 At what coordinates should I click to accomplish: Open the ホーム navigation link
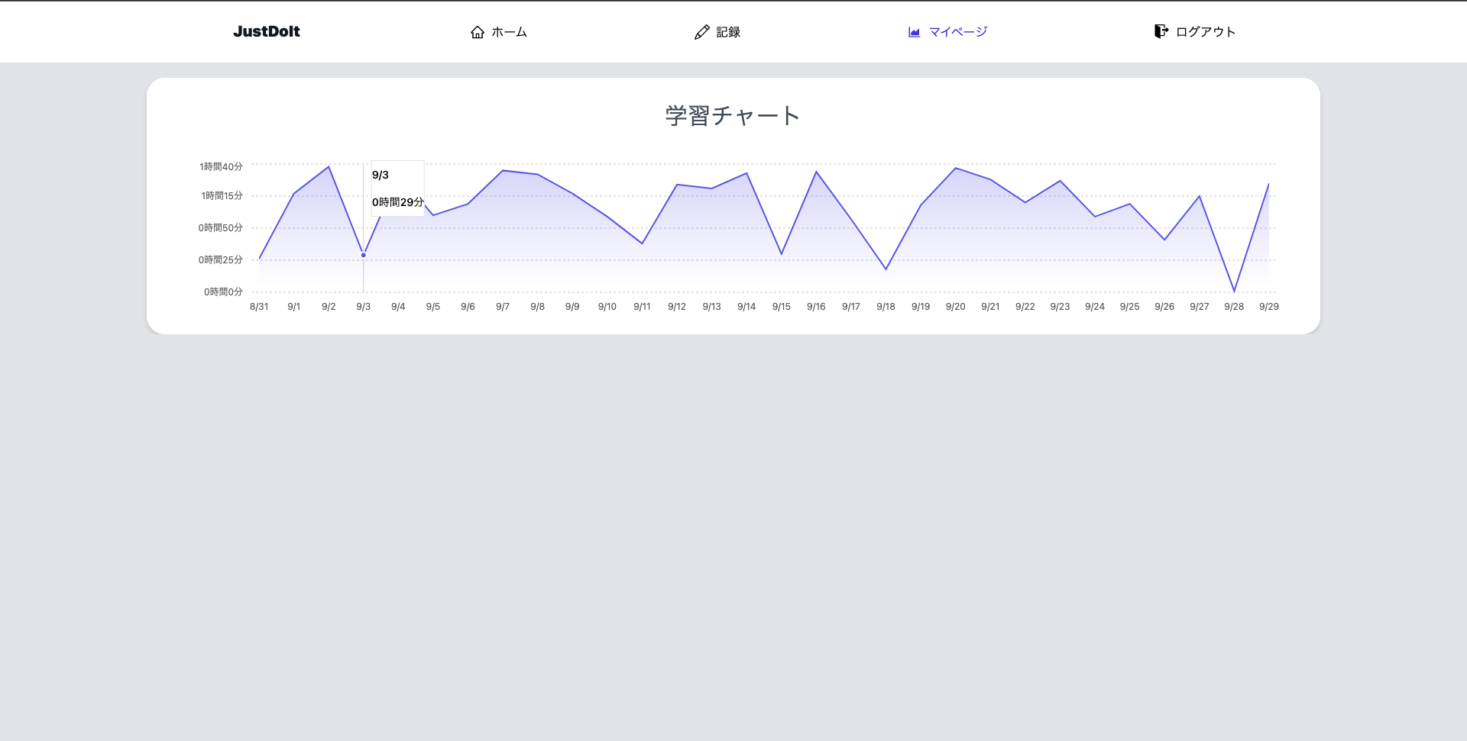498,32
